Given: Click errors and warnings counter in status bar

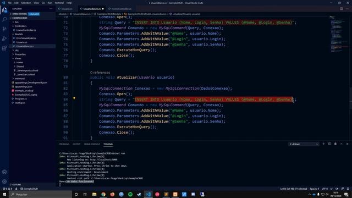Looking at the screenshot, I should 7,189.
